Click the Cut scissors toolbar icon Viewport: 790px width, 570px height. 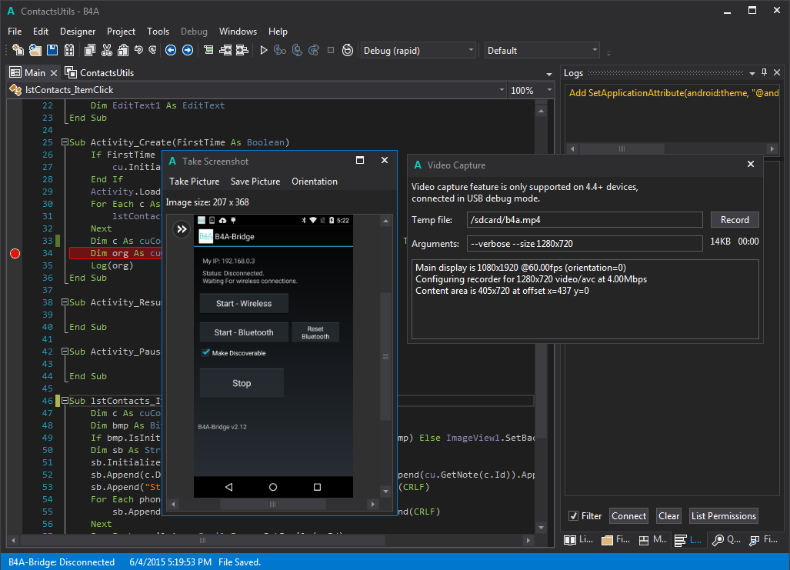[x=106, y=50]
